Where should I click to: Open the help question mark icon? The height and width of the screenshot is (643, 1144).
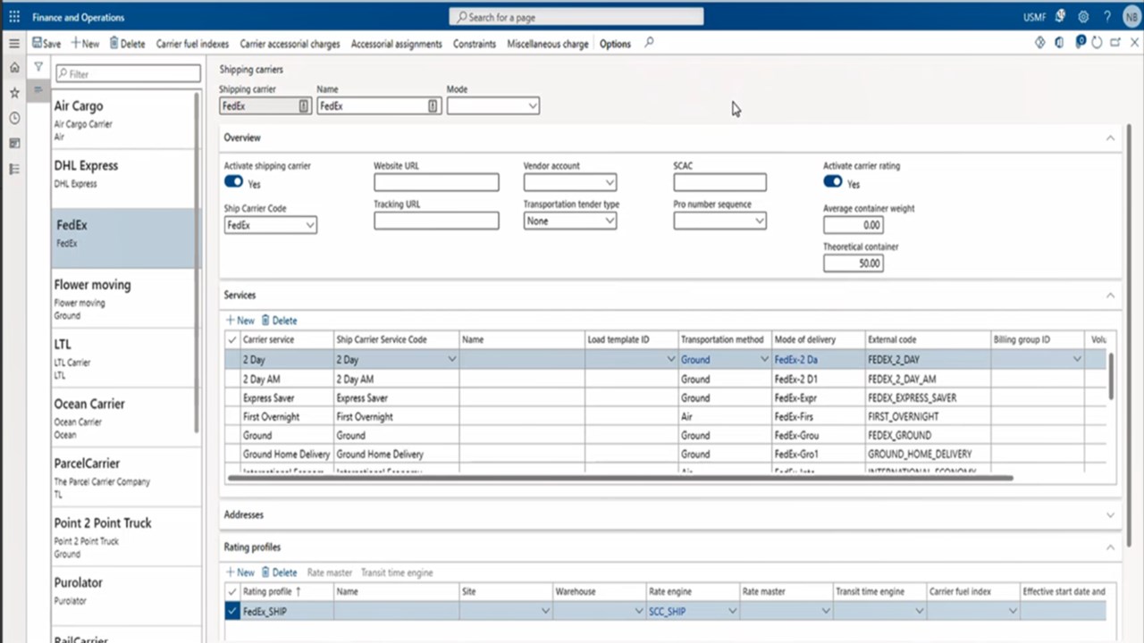pos(1107,17)
